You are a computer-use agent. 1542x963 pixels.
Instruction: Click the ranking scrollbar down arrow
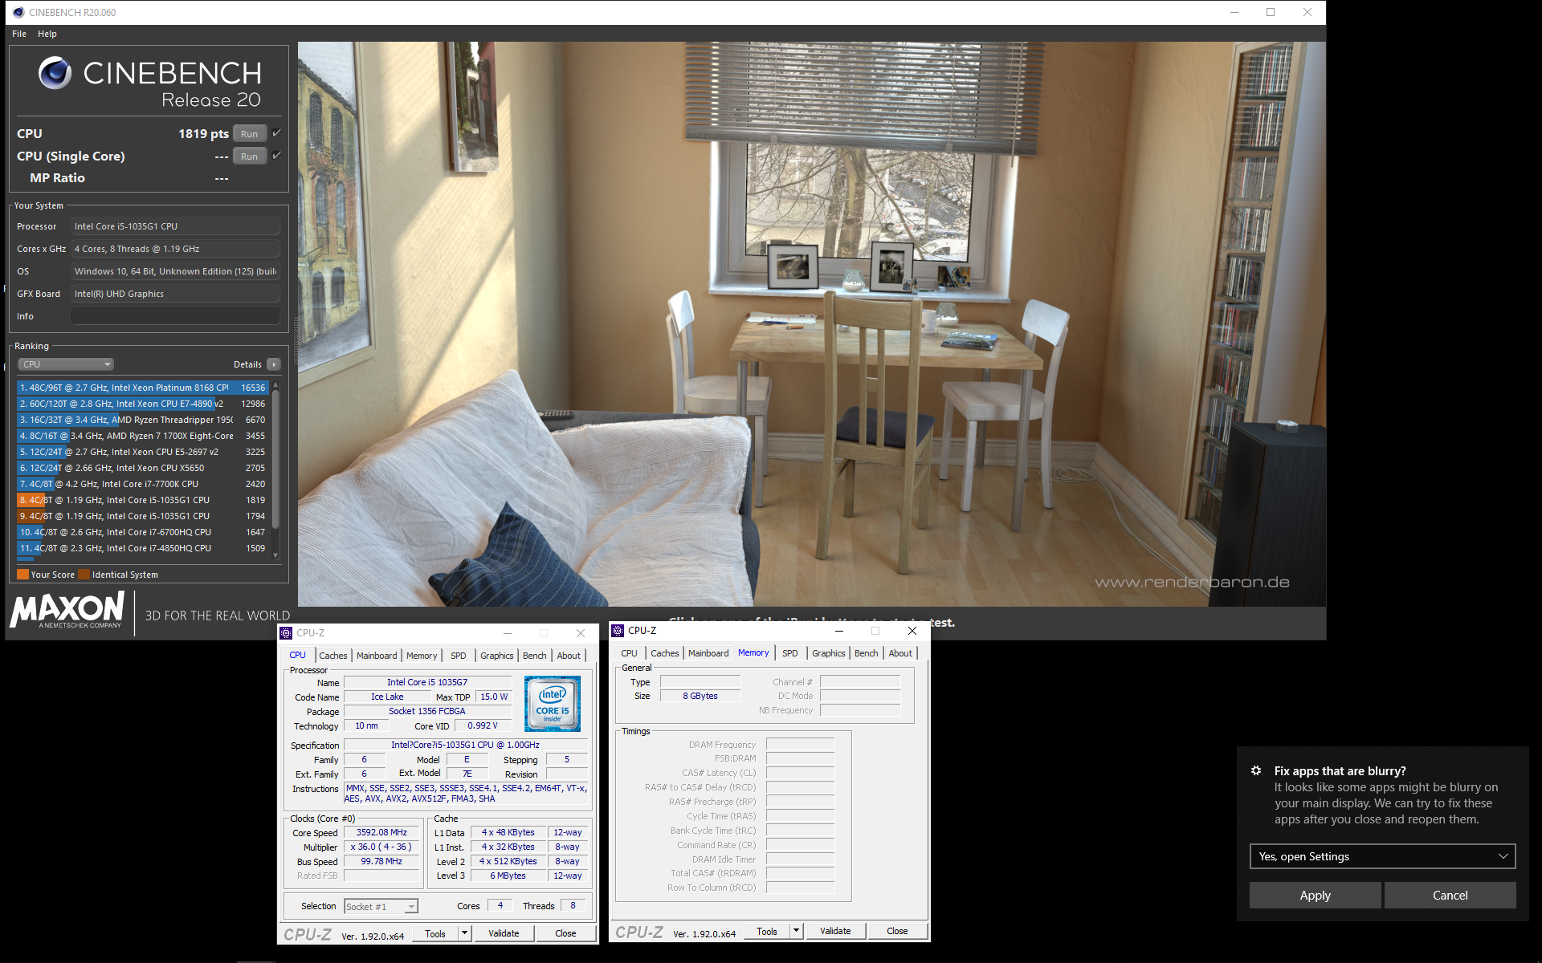(275, 555)
